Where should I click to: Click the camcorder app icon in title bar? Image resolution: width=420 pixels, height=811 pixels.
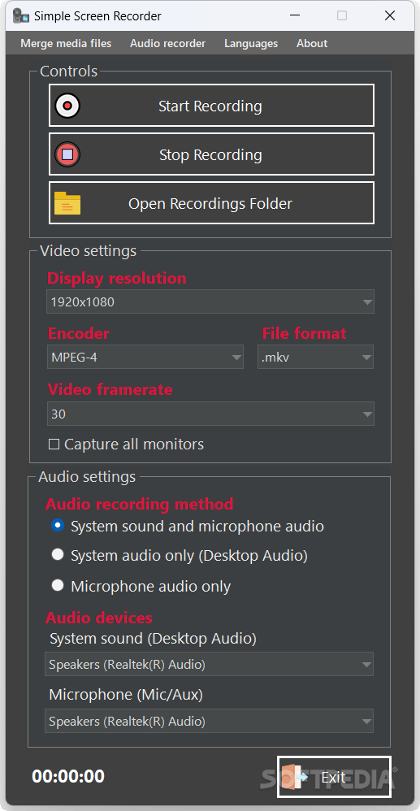pos(20,16)
